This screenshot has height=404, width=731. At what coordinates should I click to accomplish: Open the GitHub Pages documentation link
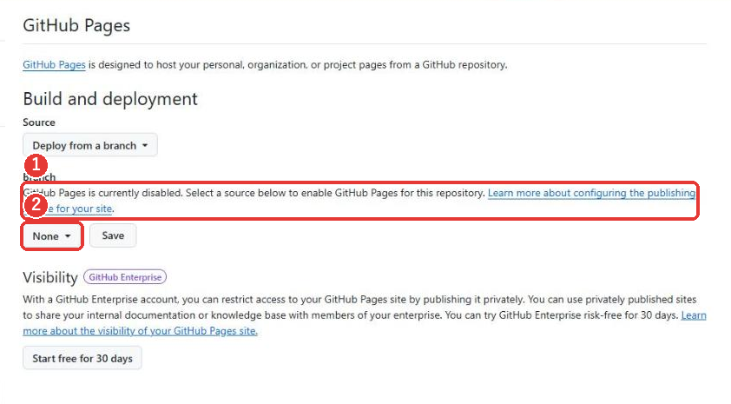(x=54, y=65)
